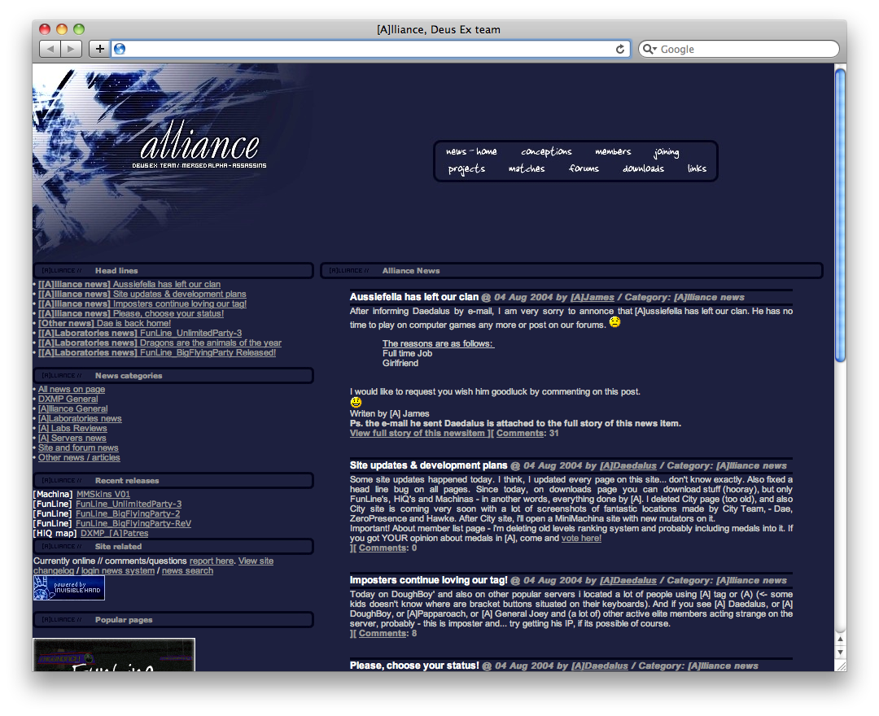Open author '[A]Daedalus' on Site updates post
This screenshot has height=716, width=879.
click(628, 465)
